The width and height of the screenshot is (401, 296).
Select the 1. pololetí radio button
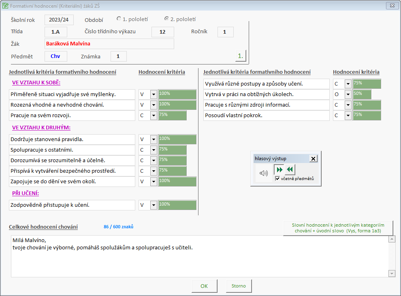(119, 19)
